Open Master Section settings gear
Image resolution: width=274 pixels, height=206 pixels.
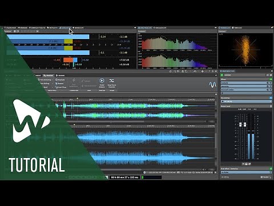pos(271,75)
